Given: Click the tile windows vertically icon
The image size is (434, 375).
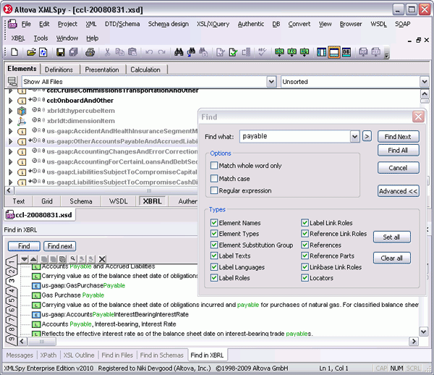Looking at the screenshot, I should [x=321, y=52].
